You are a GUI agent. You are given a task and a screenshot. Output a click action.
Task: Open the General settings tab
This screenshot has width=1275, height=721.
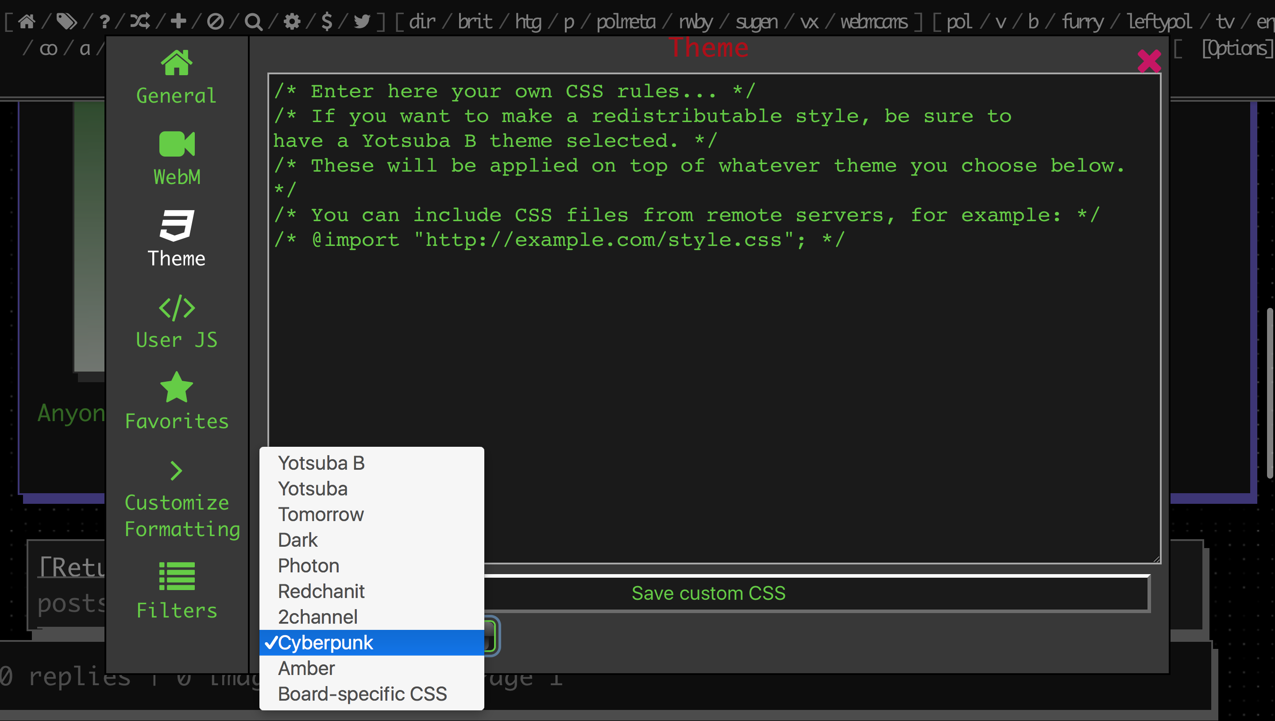176,77
